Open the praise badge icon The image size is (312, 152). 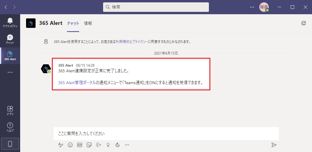(x=108, y=145)
